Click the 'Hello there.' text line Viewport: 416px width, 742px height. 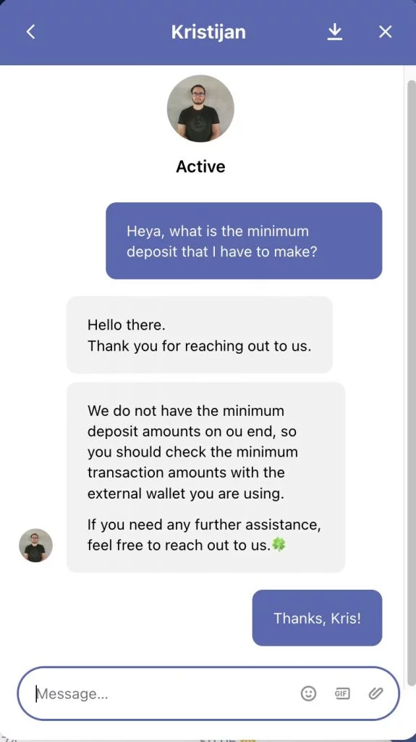(126, 325)
